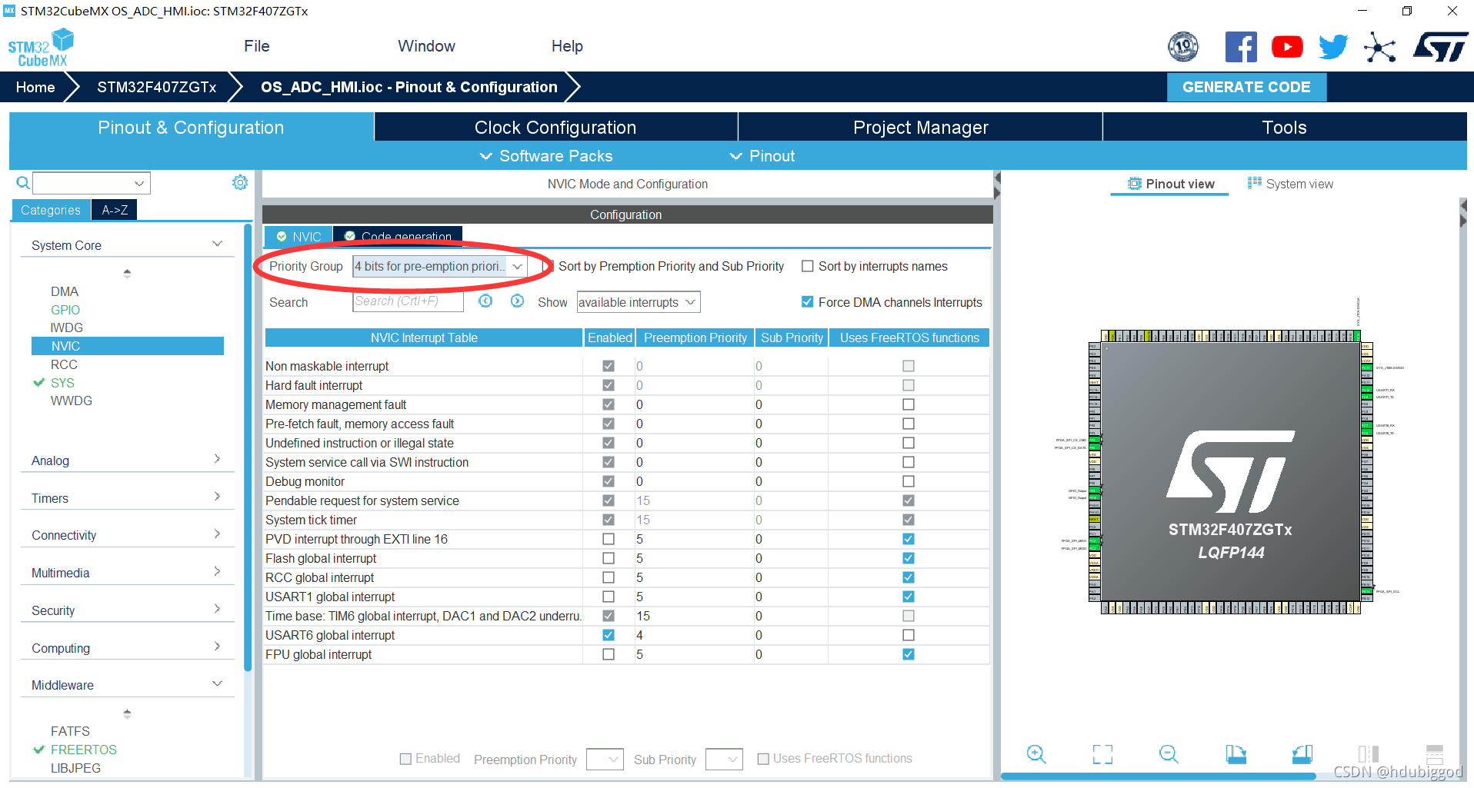Click the ST logo in header

(x=1440, y=47)
